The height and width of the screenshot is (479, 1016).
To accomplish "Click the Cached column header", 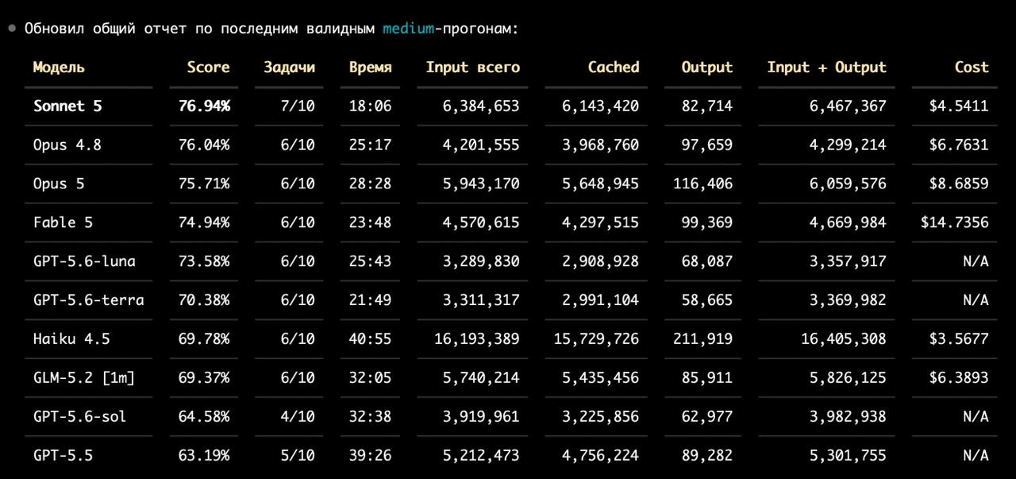I will [613, 68].
